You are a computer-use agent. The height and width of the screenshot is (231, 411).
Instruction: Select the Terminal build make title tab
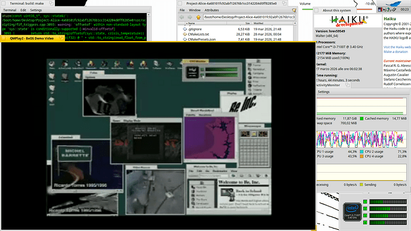point(27,4)
